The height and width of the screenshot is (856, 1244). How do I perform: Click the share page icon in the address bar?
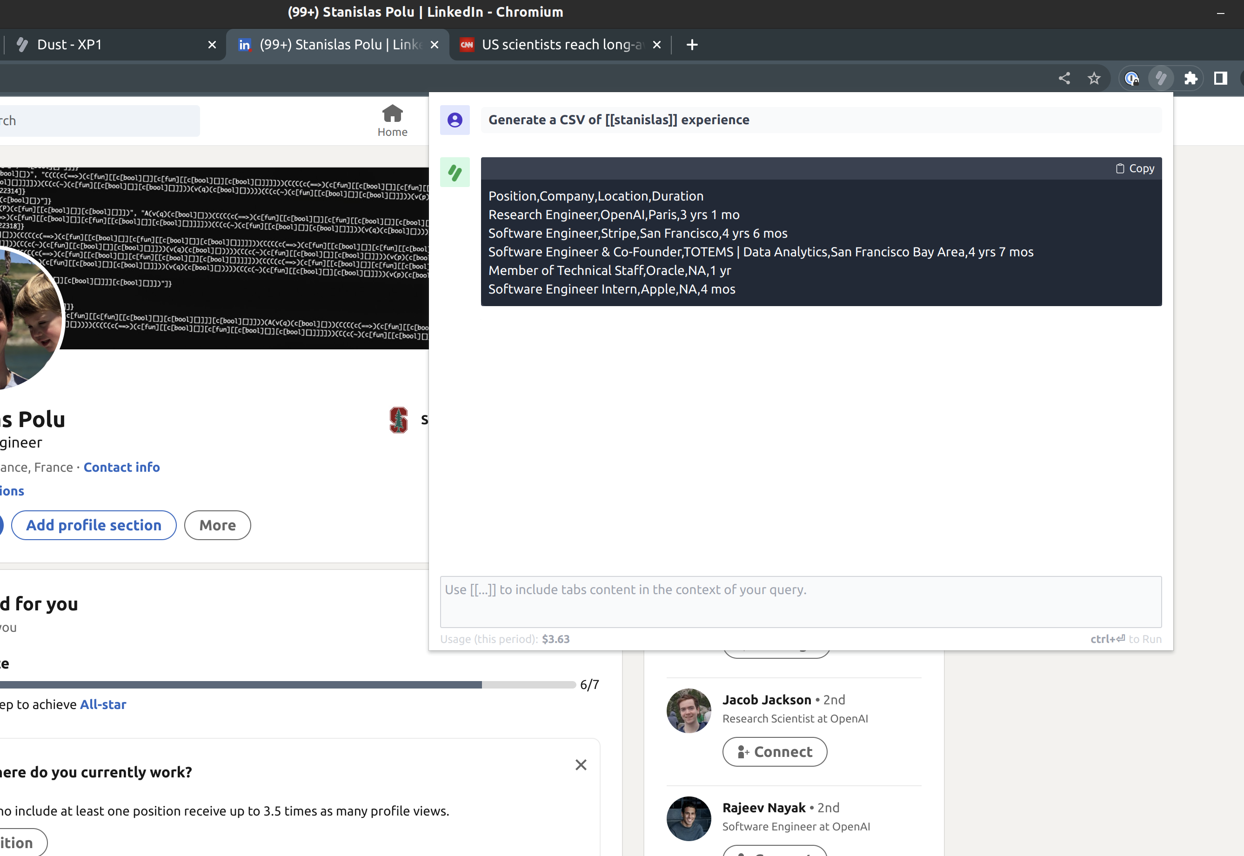tap(1064, 78)
